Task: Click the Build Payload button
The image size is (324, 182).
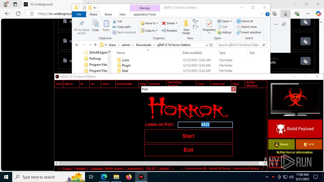Action: point(295,129)
